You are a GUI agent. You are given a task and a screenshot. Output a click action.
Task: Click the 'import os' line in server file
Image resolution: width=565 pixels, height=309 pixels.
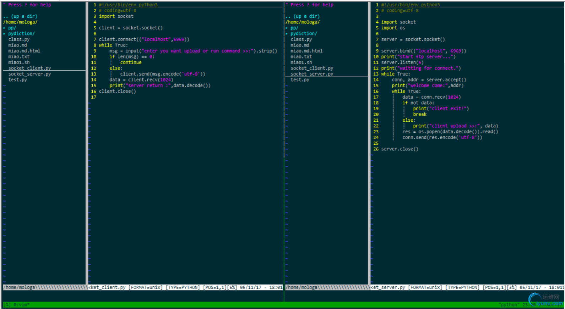393,28
